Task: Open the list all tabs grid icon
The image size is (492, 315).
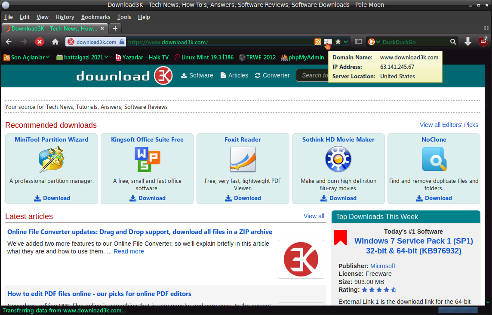Action: point(486,28)
